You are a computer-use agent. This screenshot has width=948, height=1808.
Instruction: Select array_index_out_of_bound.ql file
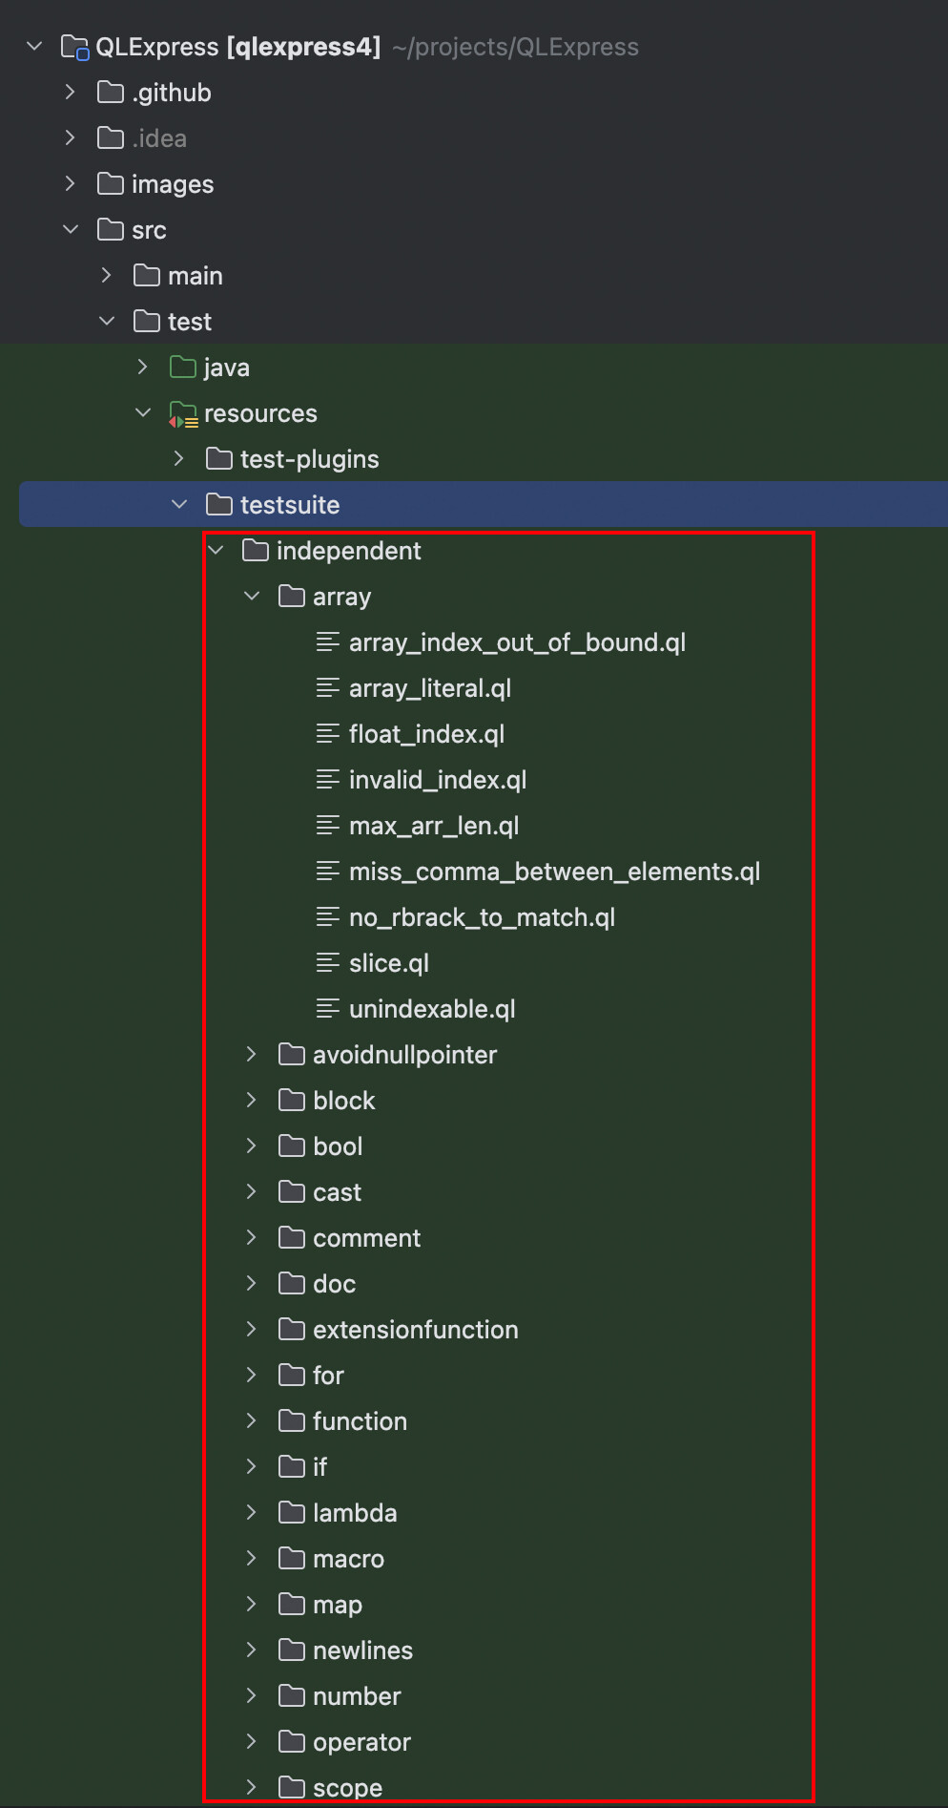[517, 642]
